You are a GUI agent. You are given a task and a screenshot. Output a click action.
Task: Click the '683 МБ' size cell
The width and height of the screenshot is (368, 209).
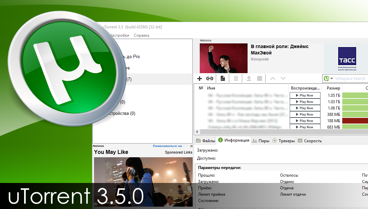click(334, 127)
